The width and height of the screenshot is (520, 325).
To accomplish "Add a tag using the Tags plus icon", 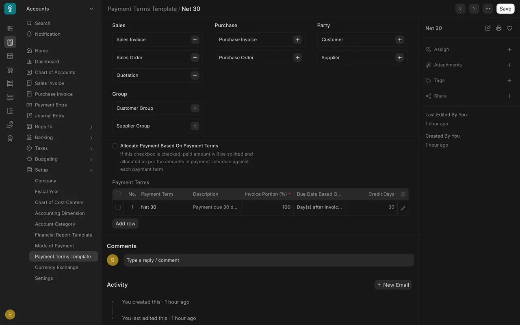I will click(x=509, y=80).
